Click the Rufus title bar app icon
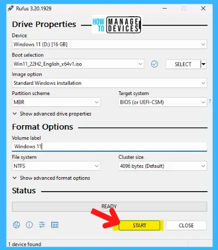The image size is (218, 250). pyautogui.click(x=11, y=8)
